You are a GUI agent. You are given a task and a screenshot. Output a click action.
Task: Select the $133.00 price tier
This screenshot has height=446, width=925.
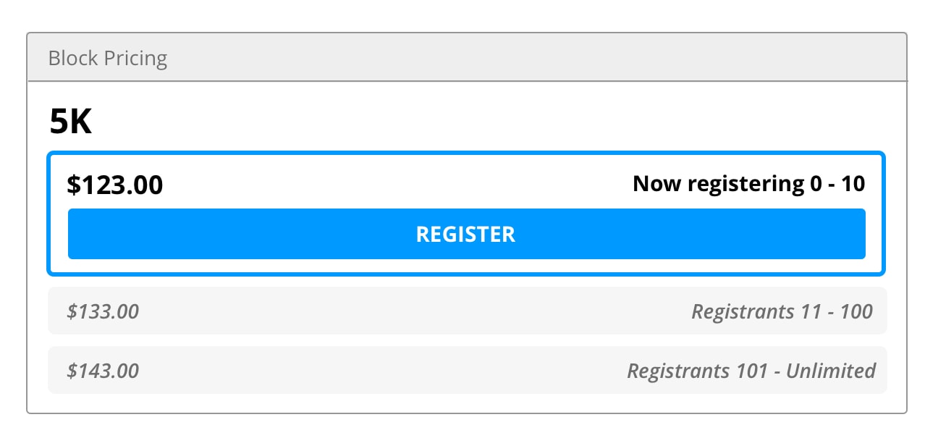point(103,312)
